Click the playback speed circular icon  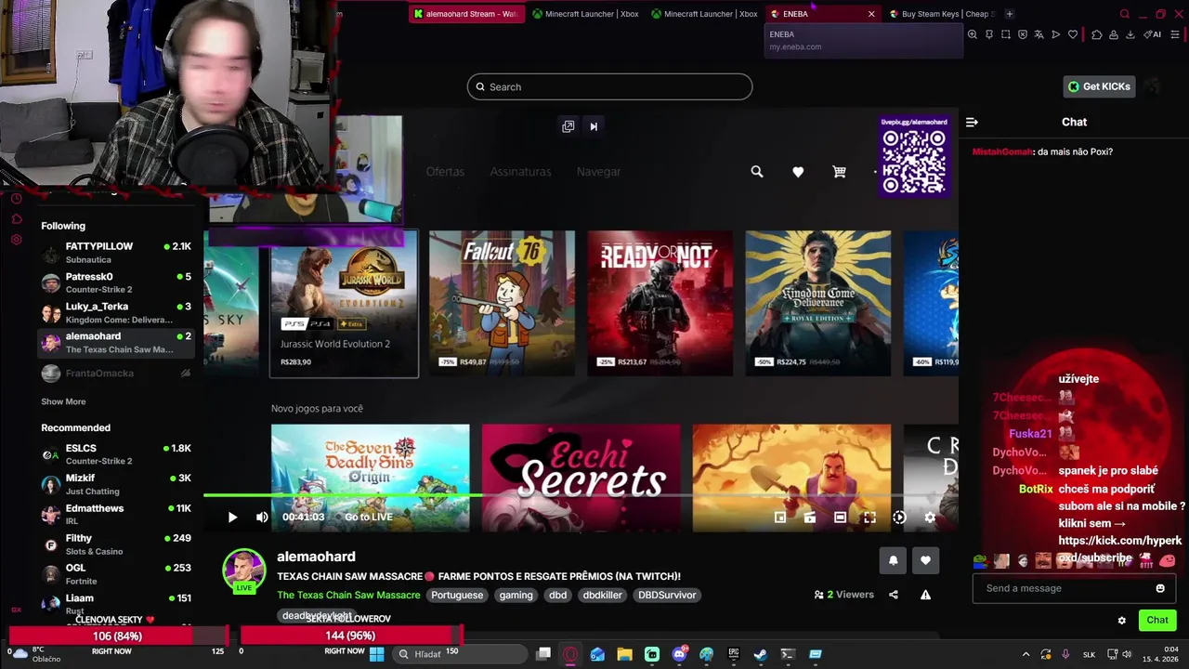pos(899,518)
